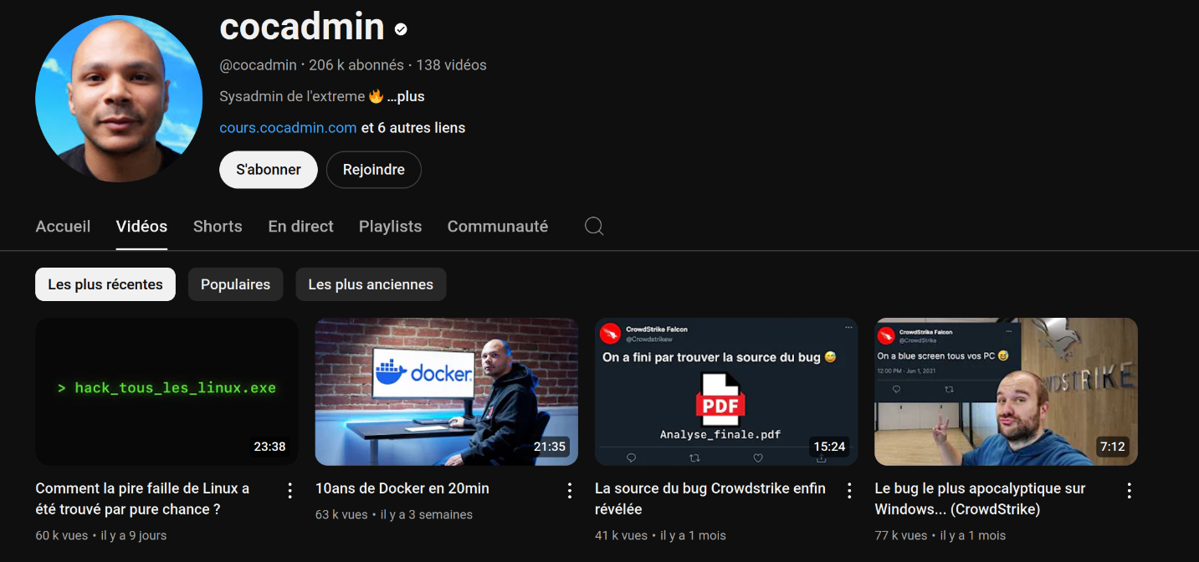Go to the Communauté tab
This screenshot has width=1199, height=562.
498,227
